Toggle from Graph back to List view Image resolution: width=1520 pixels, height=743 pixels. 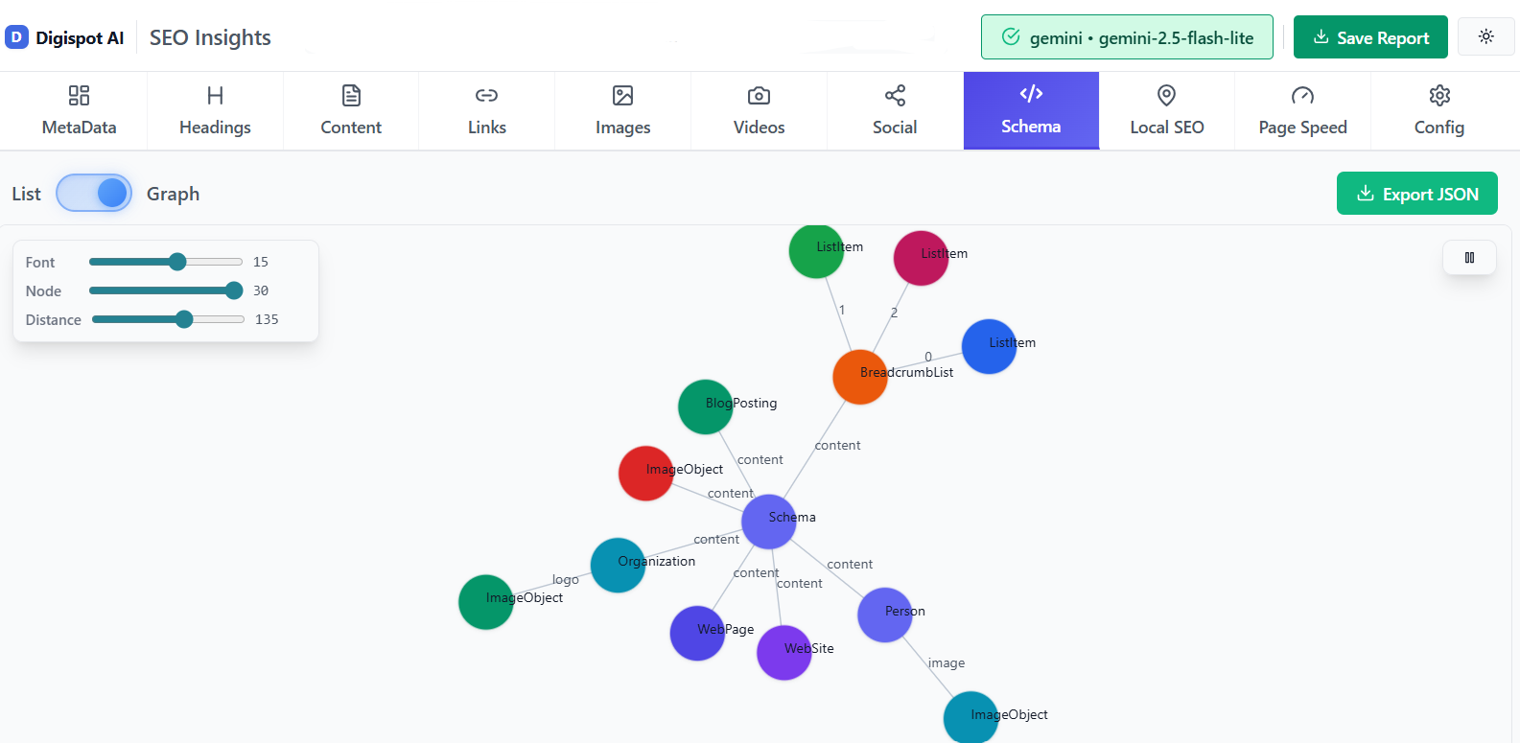coord(94,193)
